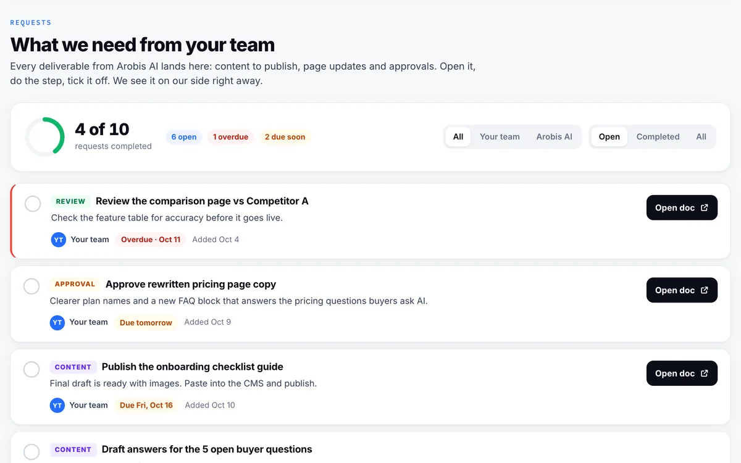The height and width of the screenshot is (463, 741).
Task: Mark pricing page copy approval complete
Action: (31, 286)
